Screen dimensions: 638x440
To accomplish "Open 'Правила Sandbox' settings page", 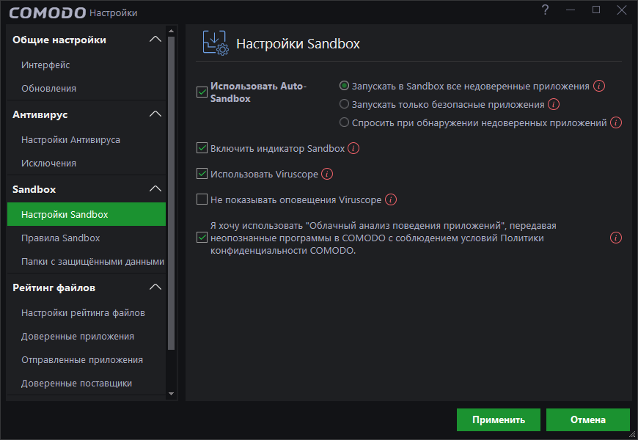I will (61, 238).
